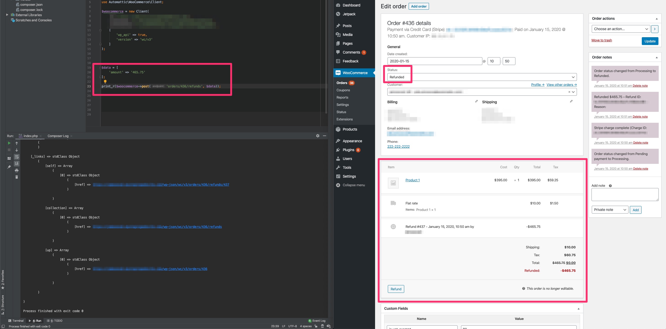Screen dimensions: 666x329
Task: Collapse the Order notes panel
Action: point(657,57)
